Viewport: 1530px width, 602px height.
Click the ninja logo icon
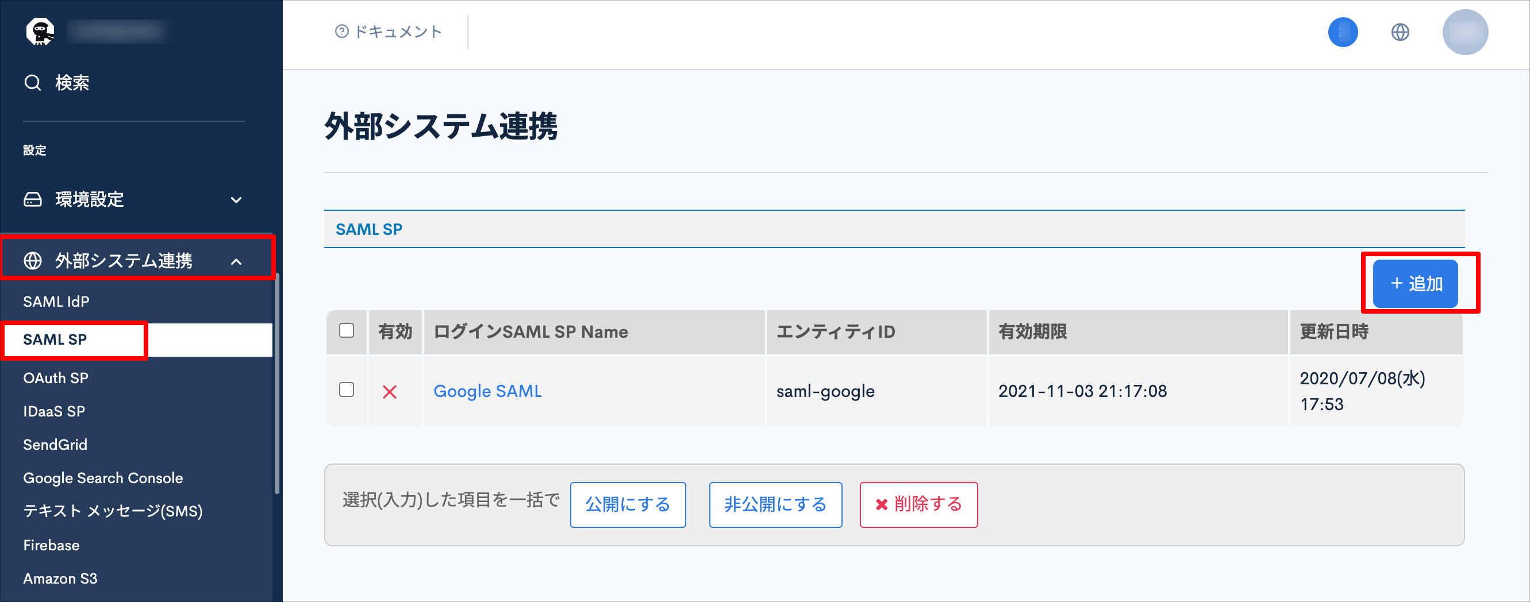(x=40, y=32)
